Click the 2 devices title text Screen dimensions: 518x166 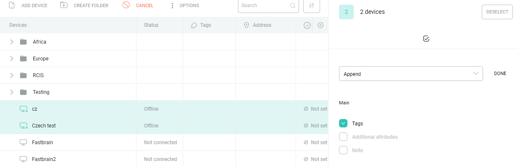372,12
